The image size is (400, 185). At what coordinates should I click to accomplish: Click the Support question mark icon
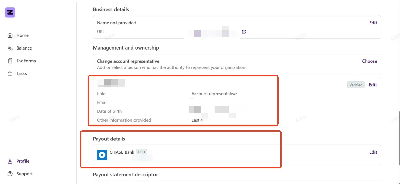pos(10,174)
